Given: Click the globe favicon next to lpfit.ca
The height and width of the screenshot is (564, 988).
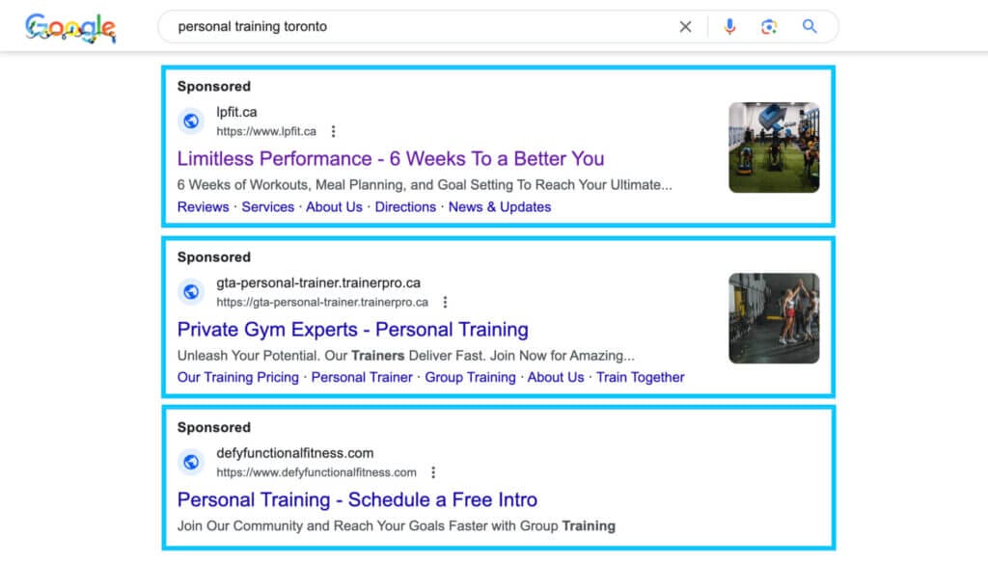Looking at the screenshot, I should coord(191,121).
